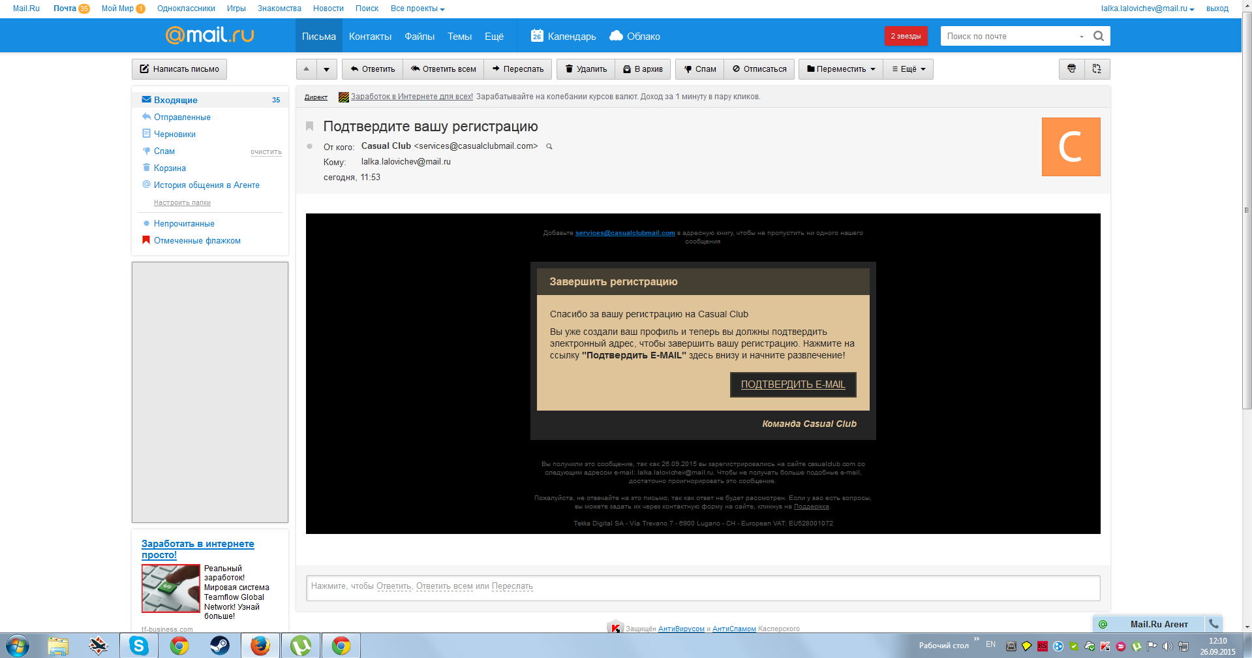Focus the Поиск по почте field
Viewport: 1252px width, 658px height.
click(x=1008, y=37)
